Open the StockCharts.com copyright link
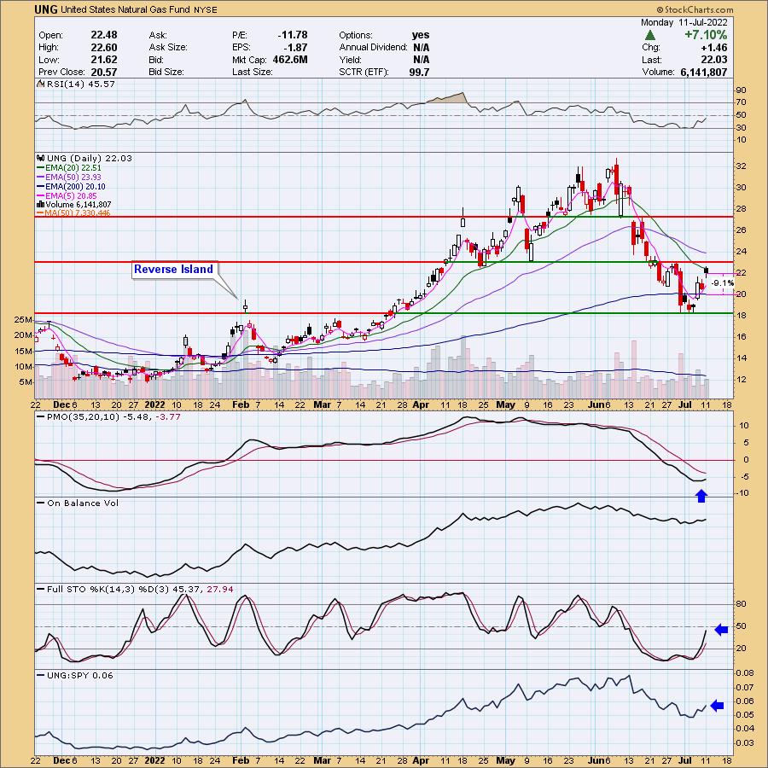Screen dimensions: 768x768 tap(695, 9)
